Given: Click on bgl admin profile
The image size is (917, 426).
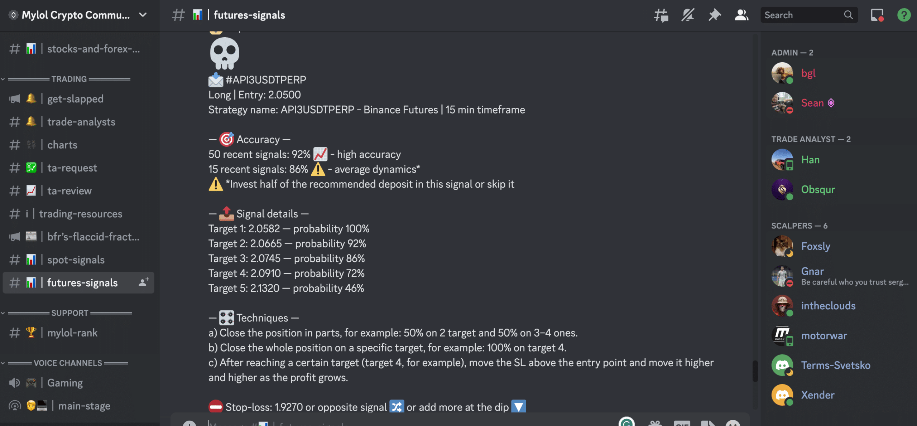Looking at the screenshot, I should pos(808,72).
